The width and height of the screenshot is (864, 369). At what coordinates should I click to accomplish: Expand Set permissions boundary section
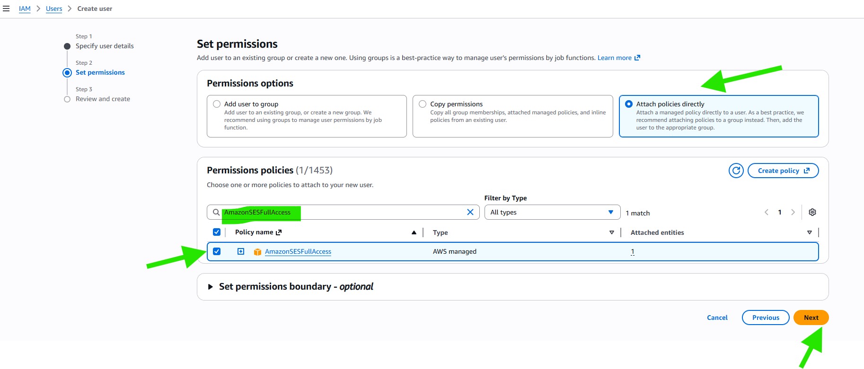point(211,287)
